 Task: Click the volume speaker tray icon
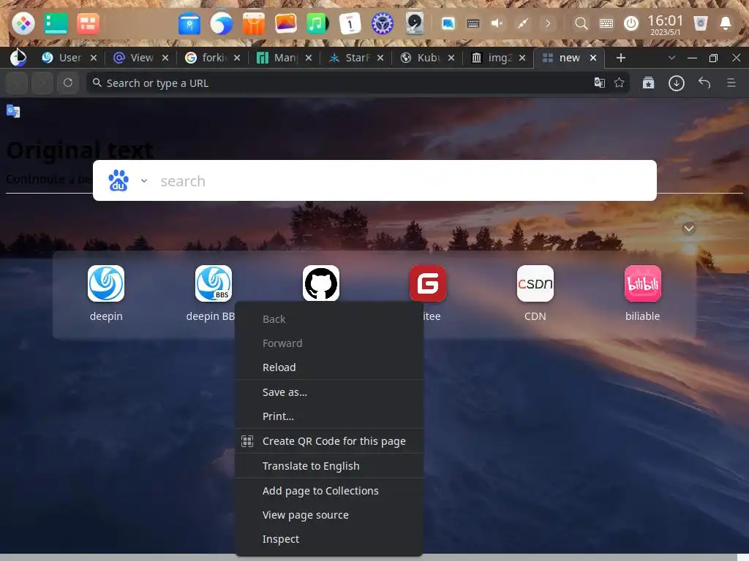coord(497,23)
